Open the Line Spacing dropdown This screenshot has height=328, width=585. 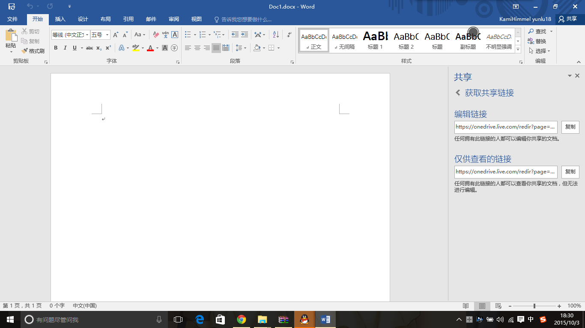(x=241, y=48)
